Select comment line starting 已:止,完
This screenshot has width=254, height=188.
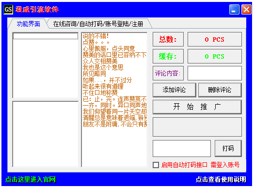point(114,99)
